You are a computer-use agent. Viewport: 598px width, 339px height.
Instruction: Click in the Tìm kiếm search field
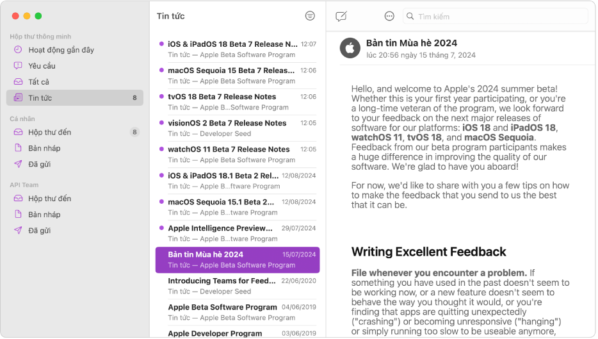coord(495,17)
